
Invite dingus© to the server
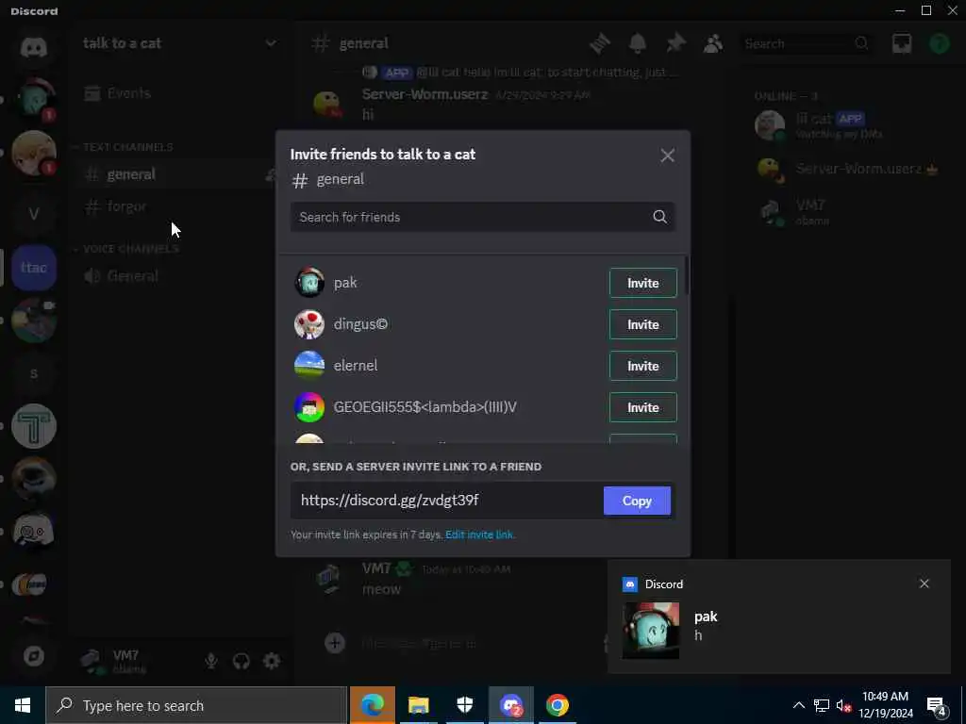643,324
